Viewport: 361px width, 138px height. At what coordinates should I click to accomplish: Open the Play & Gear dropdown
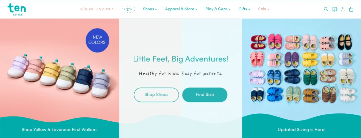pyautogui.click(x=218, y=9)
